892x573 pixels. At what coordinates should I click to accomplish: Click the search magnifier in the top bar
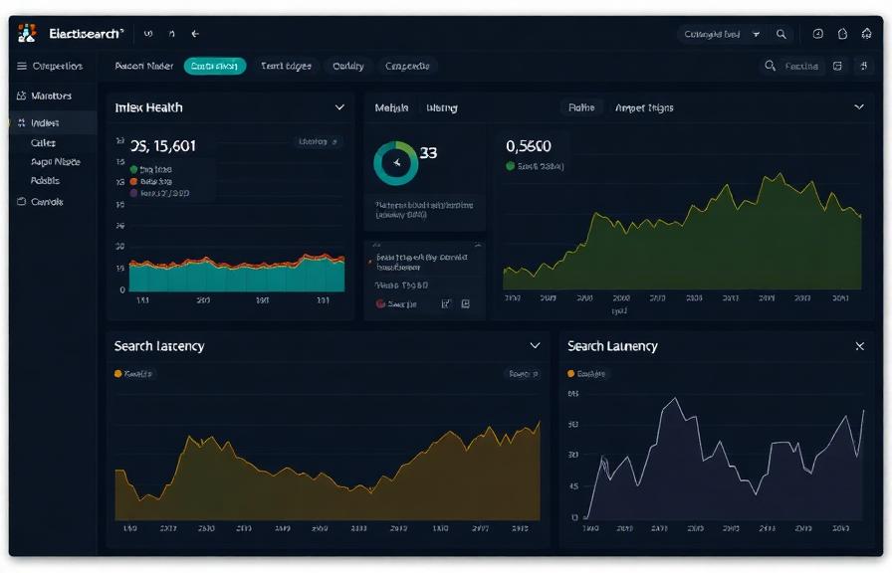[781, 33]
